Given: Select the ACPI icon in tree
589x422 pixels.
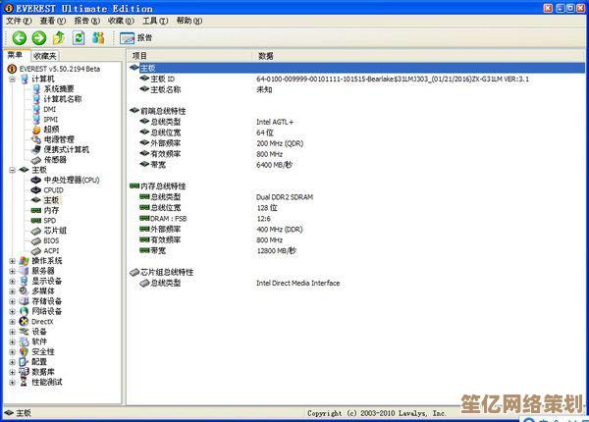Looking at the screenshot, I should coord(36,251).
